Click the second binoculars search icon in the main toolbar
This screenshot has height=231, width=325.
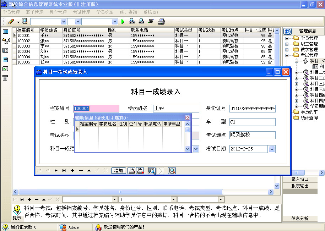pos(142,21)
